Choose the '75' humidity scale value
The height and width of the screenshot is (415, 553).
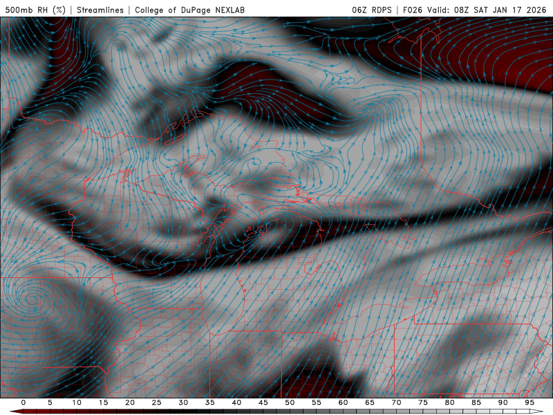point(423,403)
